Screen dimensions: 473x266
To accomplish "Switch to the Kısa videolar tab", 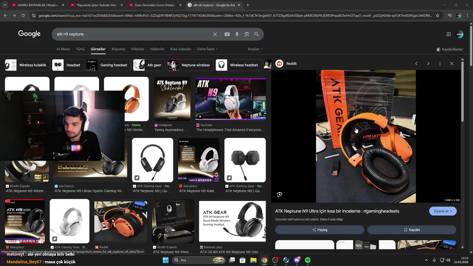I will pyautogui.click(x=181, y=49).
